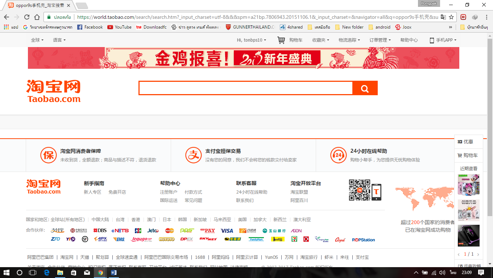Open the Hi, tonbps10 account dropdown
This screenshot has width=493, height=278.
(252, 40)
